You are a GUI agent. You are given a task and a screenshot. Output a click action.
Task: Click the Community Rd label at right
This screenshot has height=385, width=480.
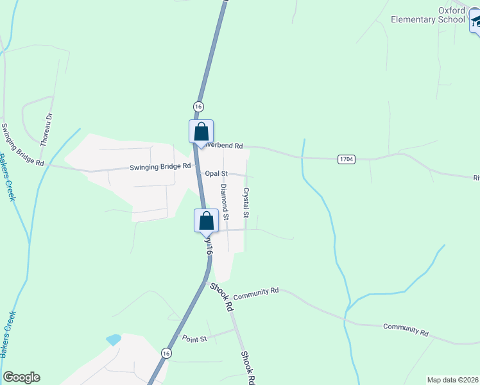(x=406, y=330)
